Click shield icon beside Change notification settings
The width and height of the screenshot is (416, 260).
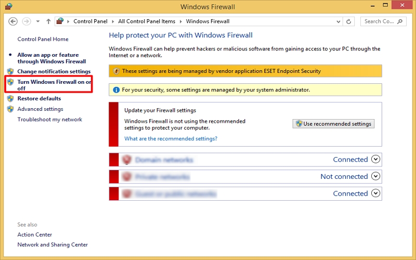pos(10,71)
